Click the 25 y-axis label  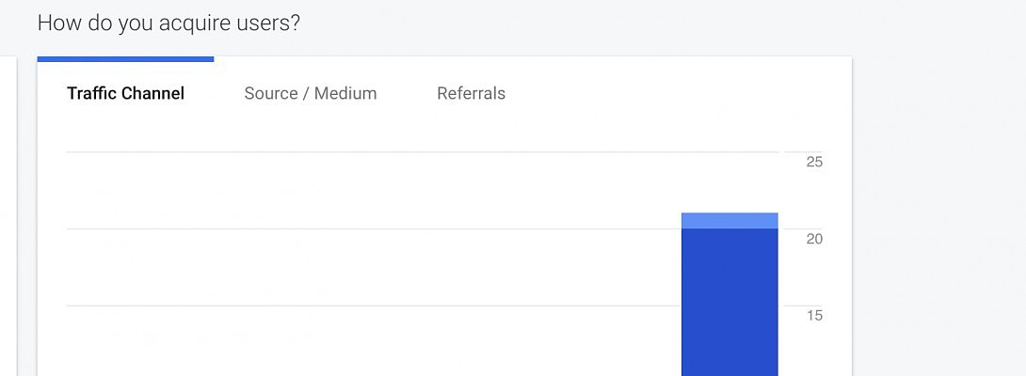click(814, 162)
